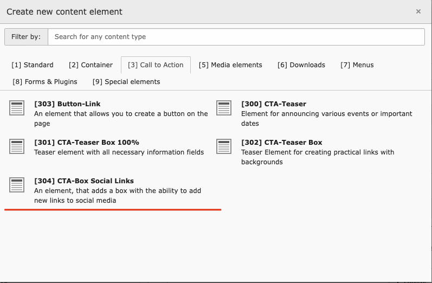
Task: Go to the Menus tab
Action: coord(357,65)
